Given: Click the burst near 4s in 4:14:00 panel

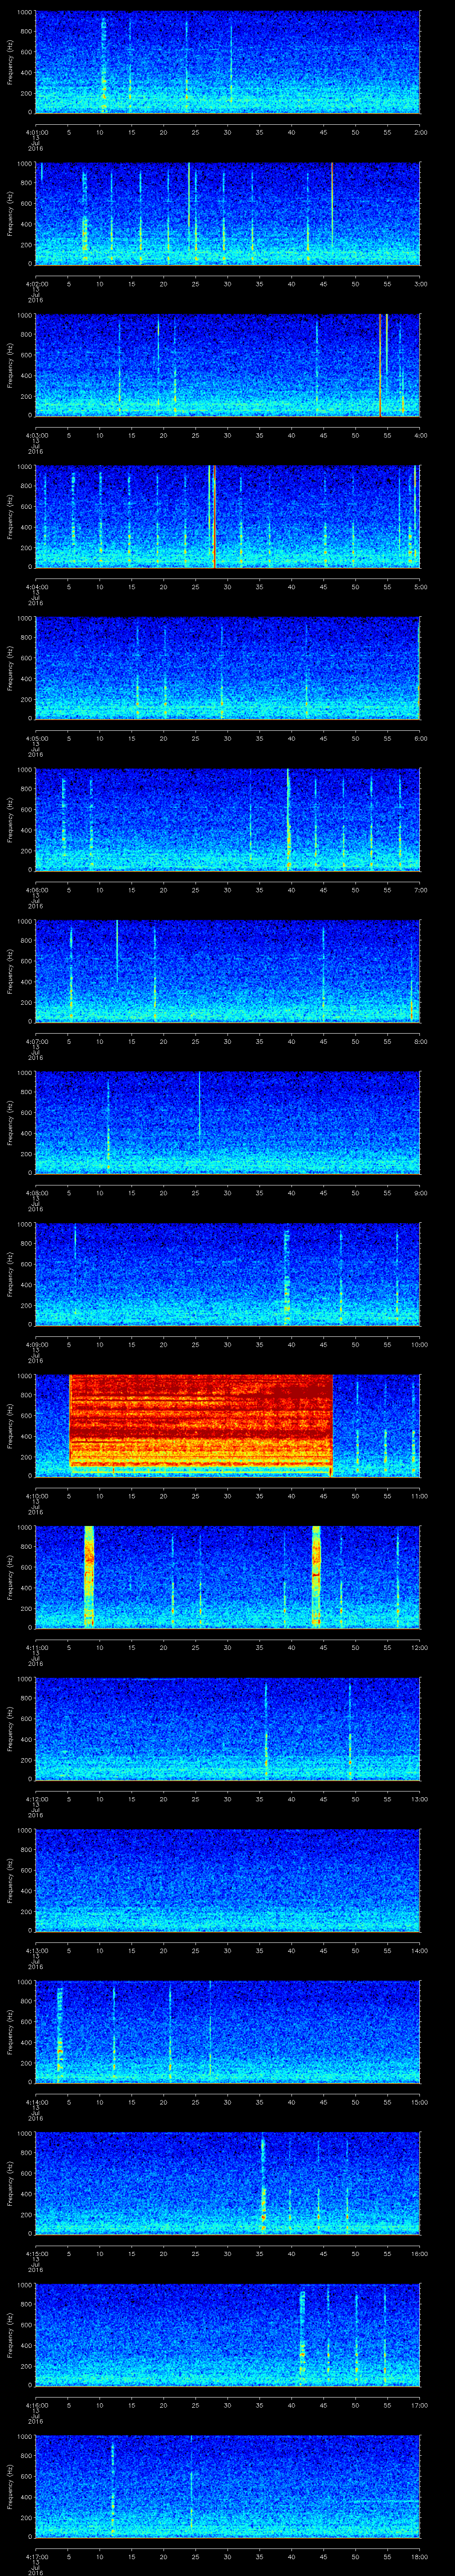Looking at the screenshot, I should [x=60, y=2030].
